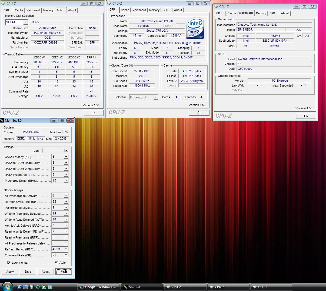Screen dimensions: 326x291
Task: Open Read to Precharge (tRTP) dropdown
Action: 66,237
